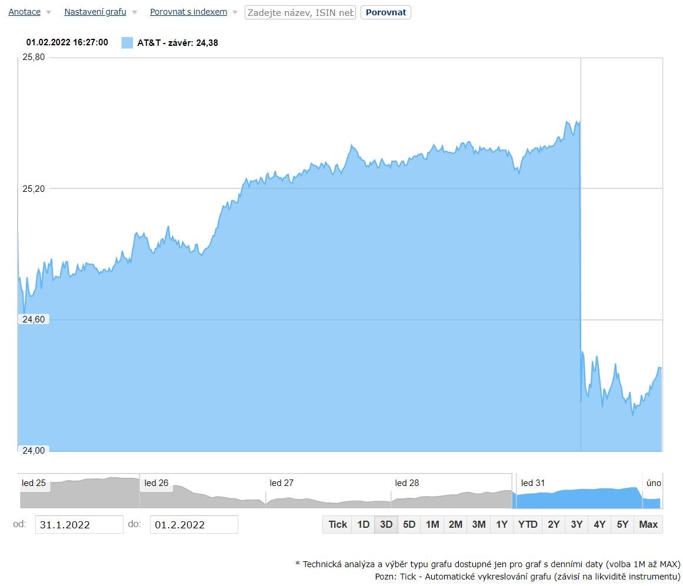This screenshot has width=683, height=586.
Task: Click the 'od' start date field
Action: tap(79, 525)
